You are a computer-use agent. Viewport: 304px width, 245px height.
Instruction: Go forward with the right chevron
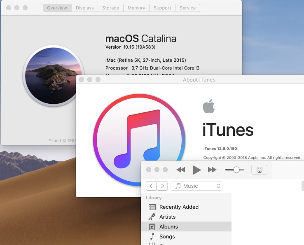coord(162,186)
